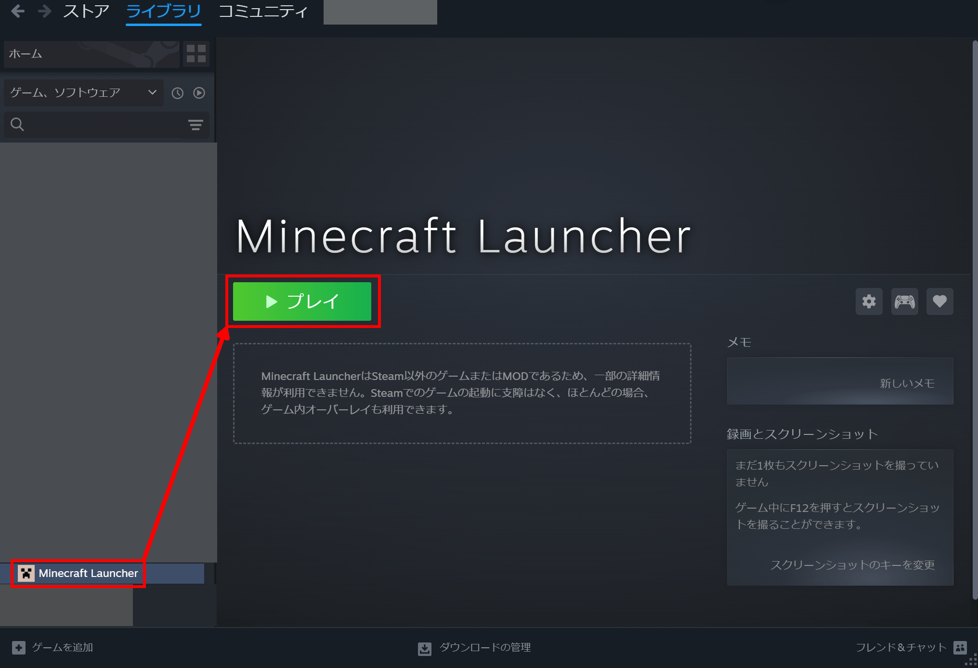Image resolution: width=978 pixels, height=668 pixels.
Task: Open the game settings gear icon
Action: pyautogui.click(x=869, y=301)
